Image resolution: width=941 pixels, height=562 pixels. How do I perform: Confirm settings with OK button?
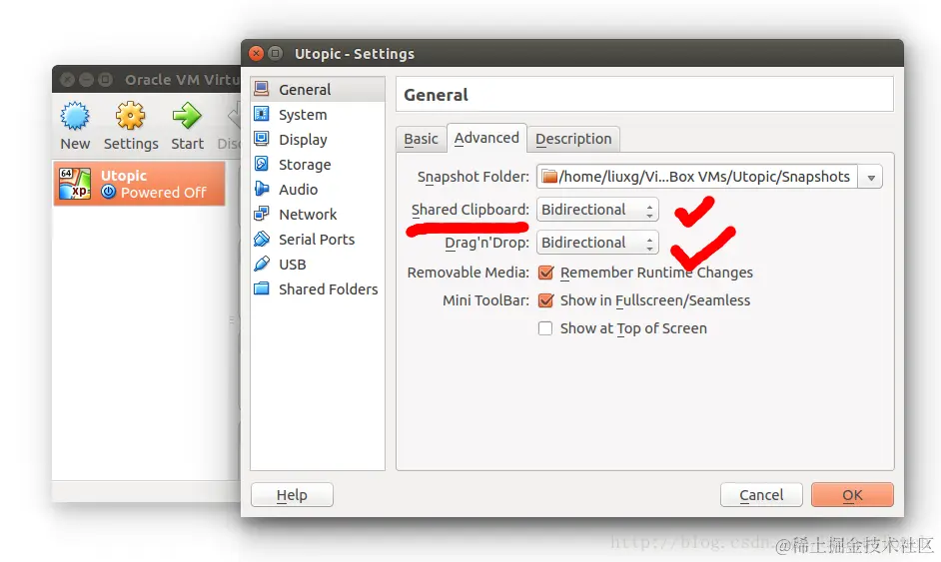point(852,495)
